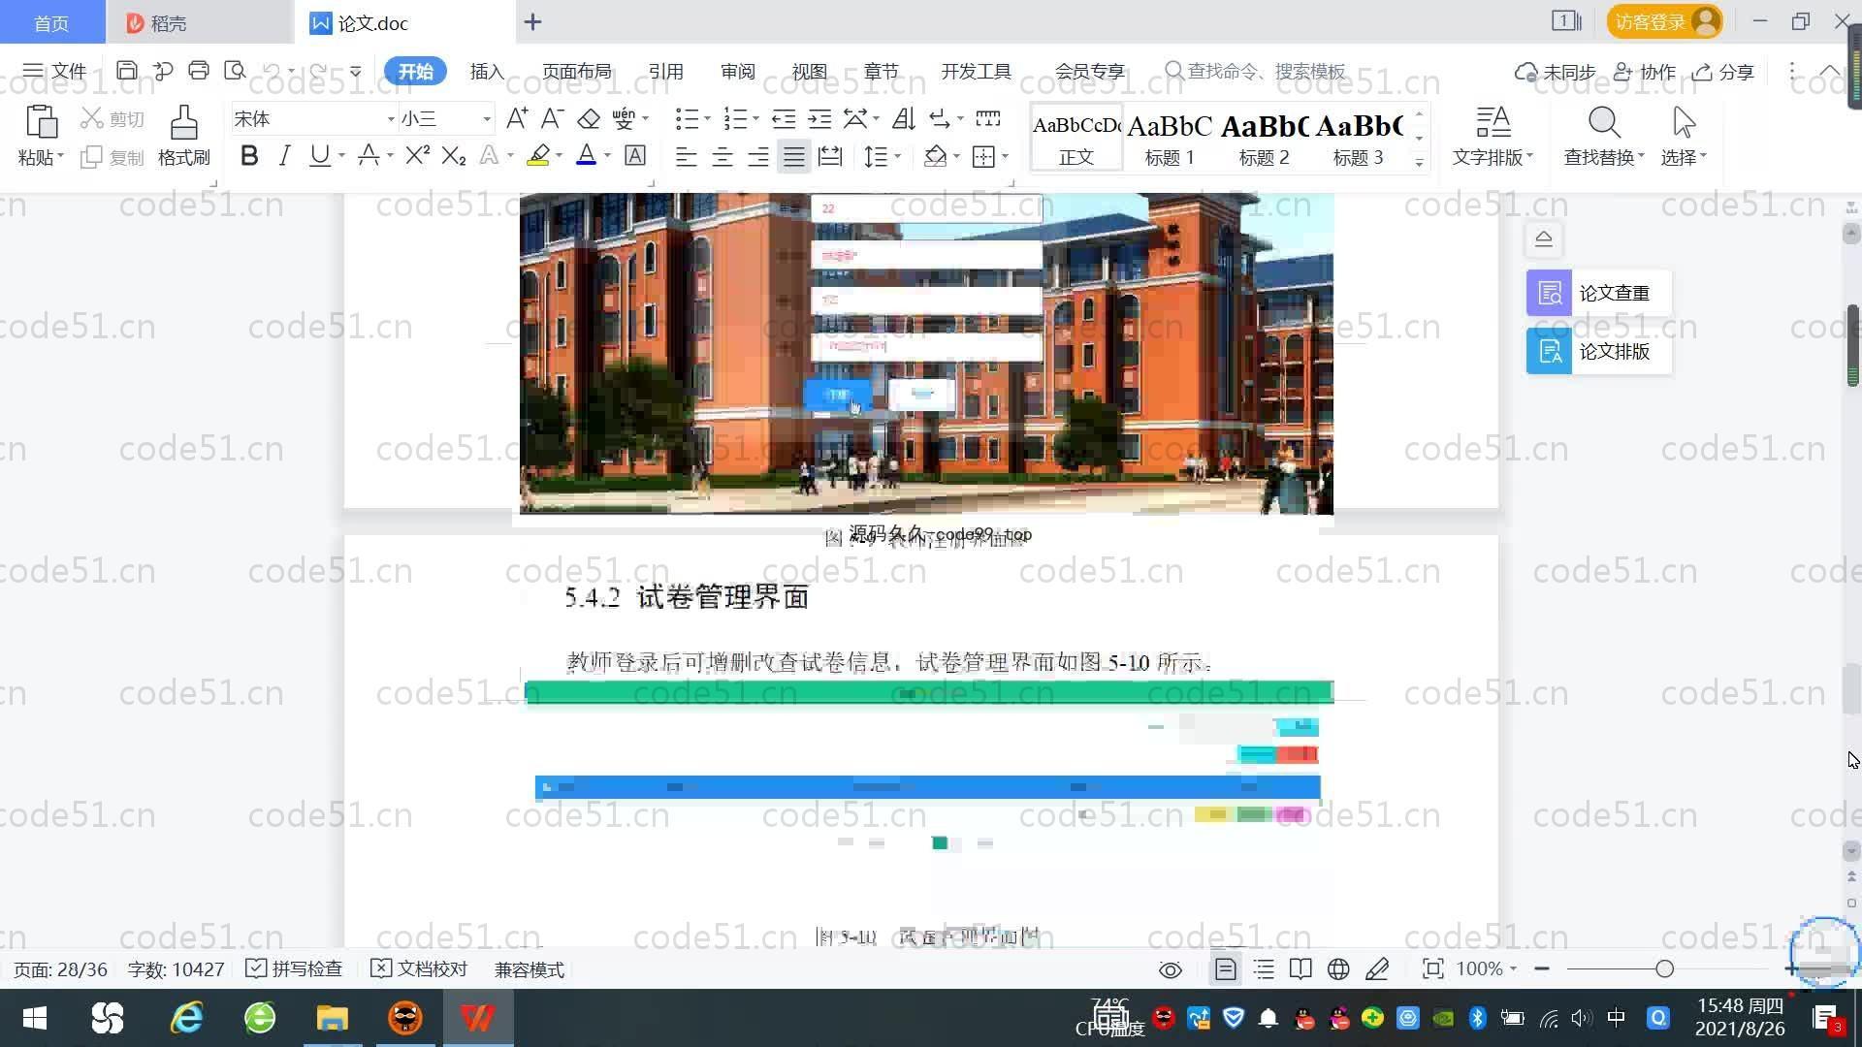The height and width of the screenshot is (1047, 1862).
Task: Expand the highlight color dropdown arrow
Action: point(560,156)
